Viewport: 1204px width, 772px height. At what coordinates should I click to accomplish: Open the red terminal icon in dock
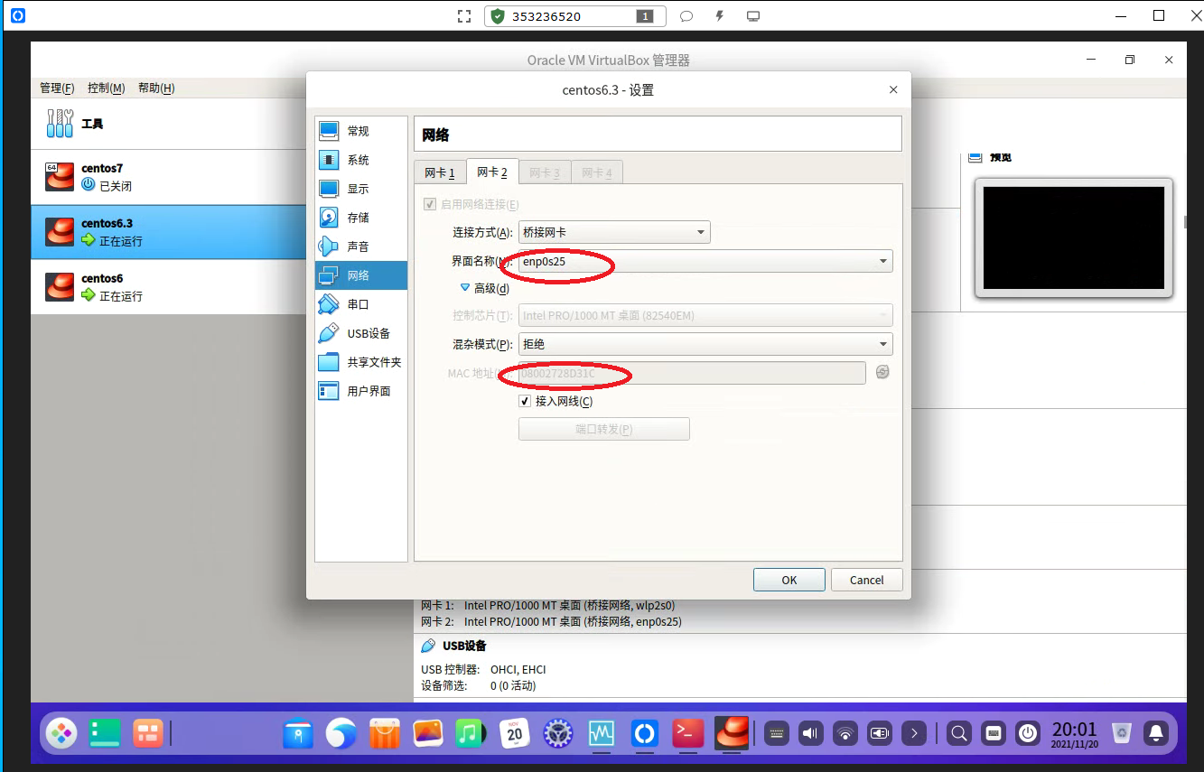pyautogui.click(x=688, y=733)
